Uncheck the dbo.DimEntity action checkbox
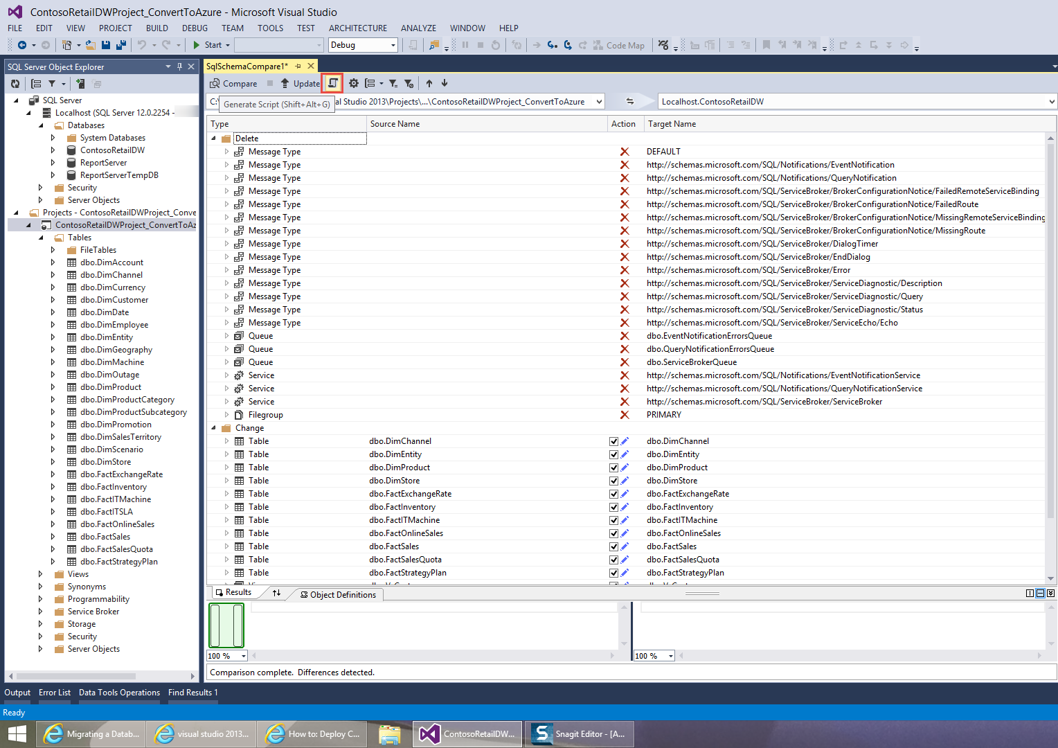The image size is (1058, 748). (x=613, y=454)
